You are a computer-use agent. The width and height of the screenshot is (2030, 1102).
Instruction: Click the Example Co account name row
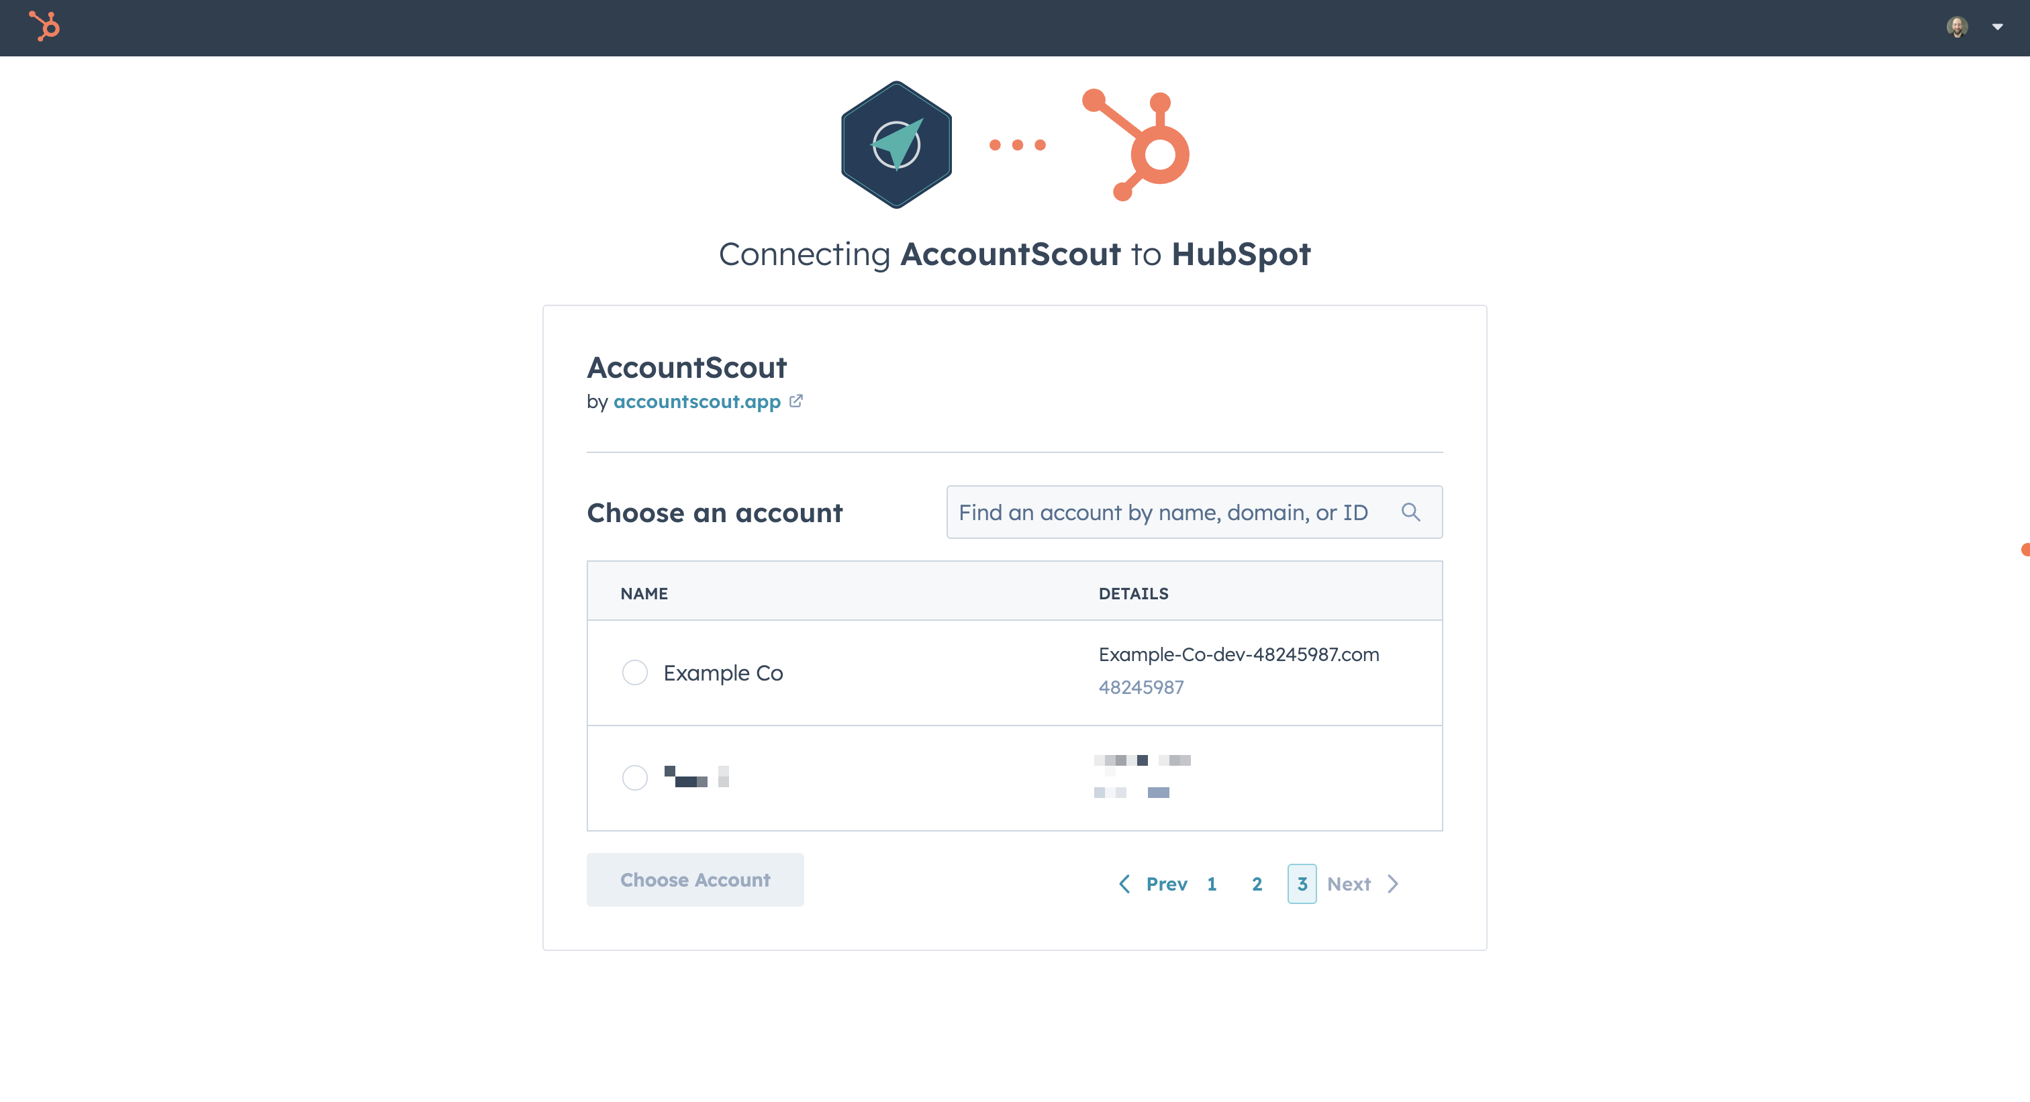[1014, 672]
